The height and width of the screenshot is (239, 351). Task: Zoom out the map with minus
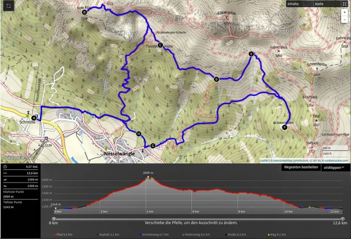(345, 20)
